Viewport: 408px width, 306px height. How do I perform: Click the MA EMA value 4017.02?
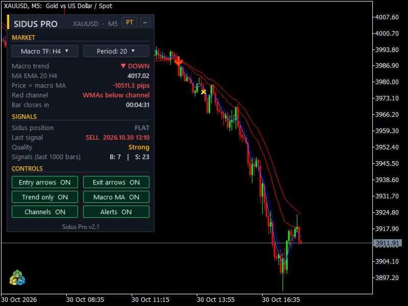pos(138,75)
